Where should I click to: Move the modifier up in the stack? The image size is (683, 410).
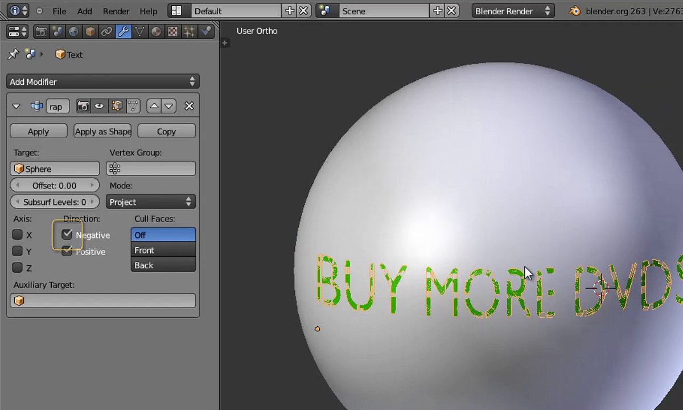pyautogui.click(x=154, y=106)
